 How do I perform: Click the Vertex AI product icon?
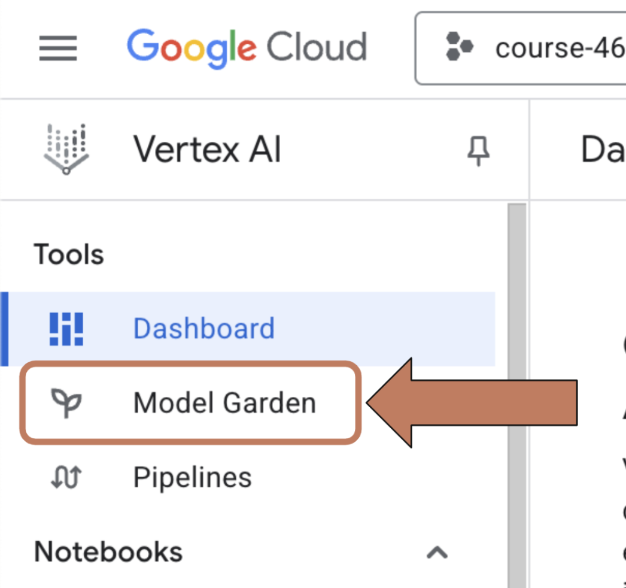[66, 149]
